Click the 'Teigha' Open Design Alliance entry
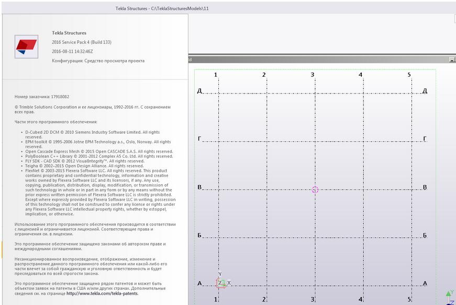Viewport: 456px width, 305px height. click(84, 166)
